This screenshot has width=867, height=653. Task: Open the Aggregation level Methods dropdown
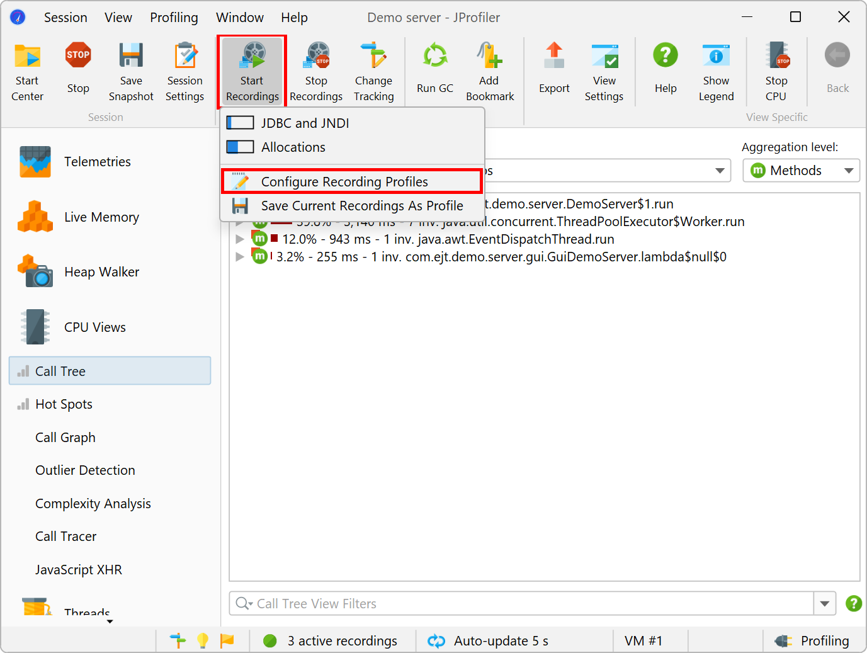[801, 171]
